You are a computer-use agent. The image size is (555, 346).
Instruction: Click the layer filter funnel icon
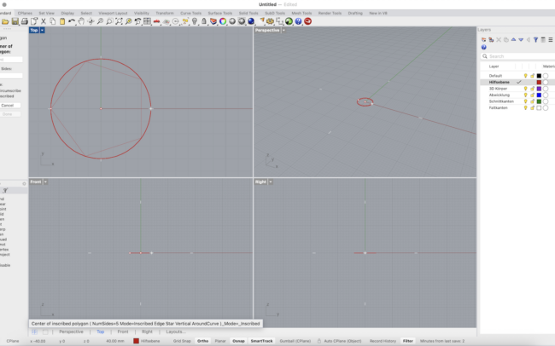tap(535, 39)
